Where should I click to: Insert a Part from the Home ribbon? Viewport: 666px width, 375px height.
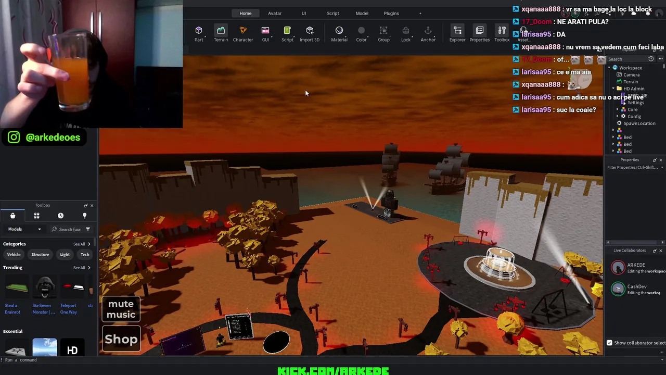(199, 33)
